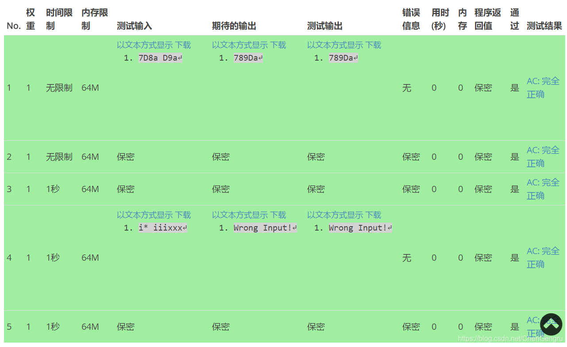Click '是' passed cell in row 5

coord(515,327)
